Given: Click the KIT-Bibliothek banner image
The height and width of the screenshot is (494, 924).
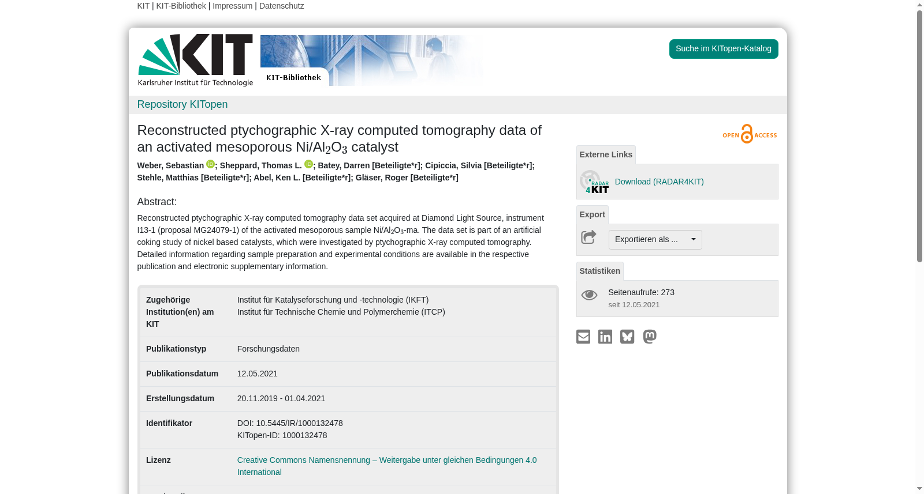Looking at the screenshot, I should click(372, 61).
